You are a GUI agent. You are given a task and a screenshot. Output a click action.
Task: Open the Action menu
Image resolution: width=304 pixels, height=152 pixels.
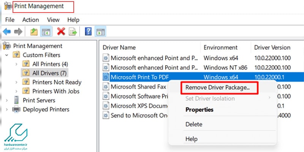click(30, 20)
